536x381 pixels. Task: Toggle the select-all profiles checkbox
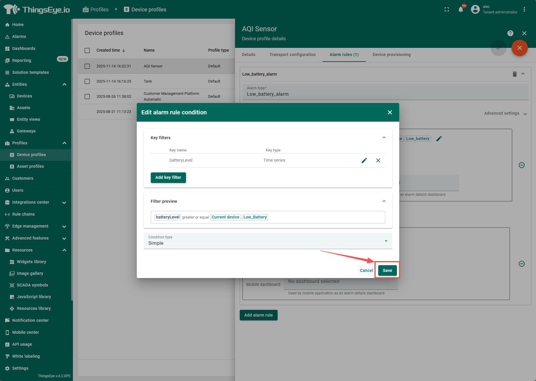(x=87, y=50)
